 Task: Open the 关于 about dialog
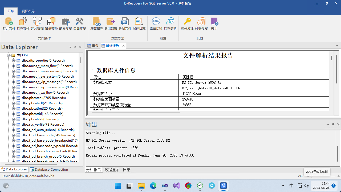pyautogui.click(x=214, y=24)
